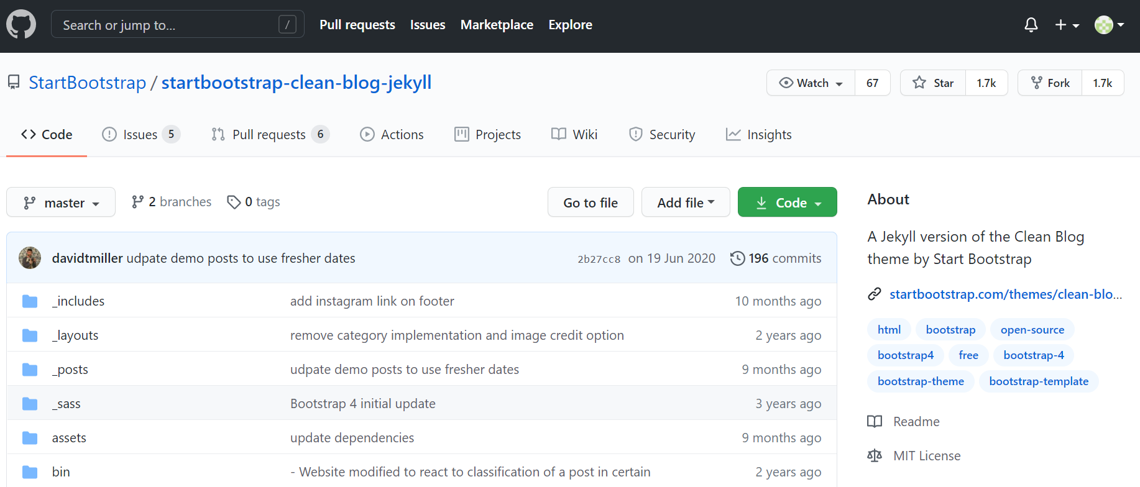This screenshot has width=1140, height=487.
Task: Open the startbootstrap.com/themes/clean-blo... link
Action: click(1006, 294)
